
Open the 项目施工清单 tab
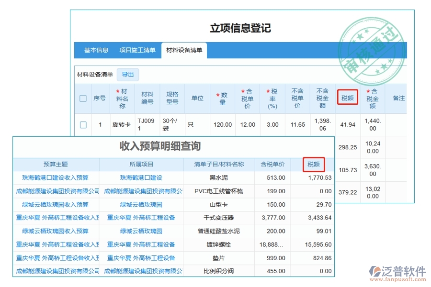point(137,50)
